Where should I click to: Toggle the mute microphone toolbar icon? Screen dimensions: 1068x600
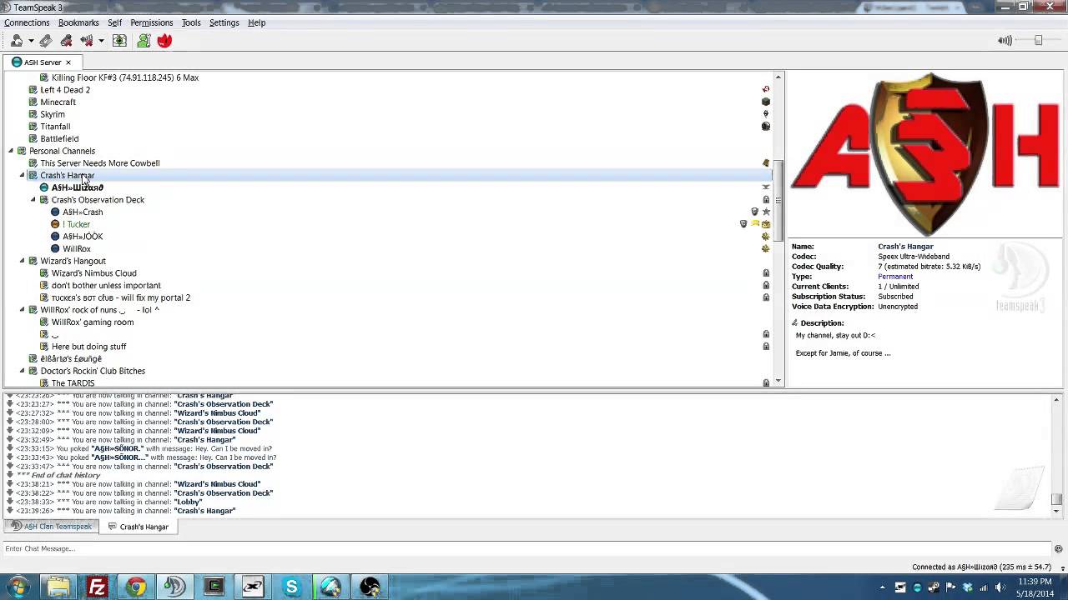66,40
